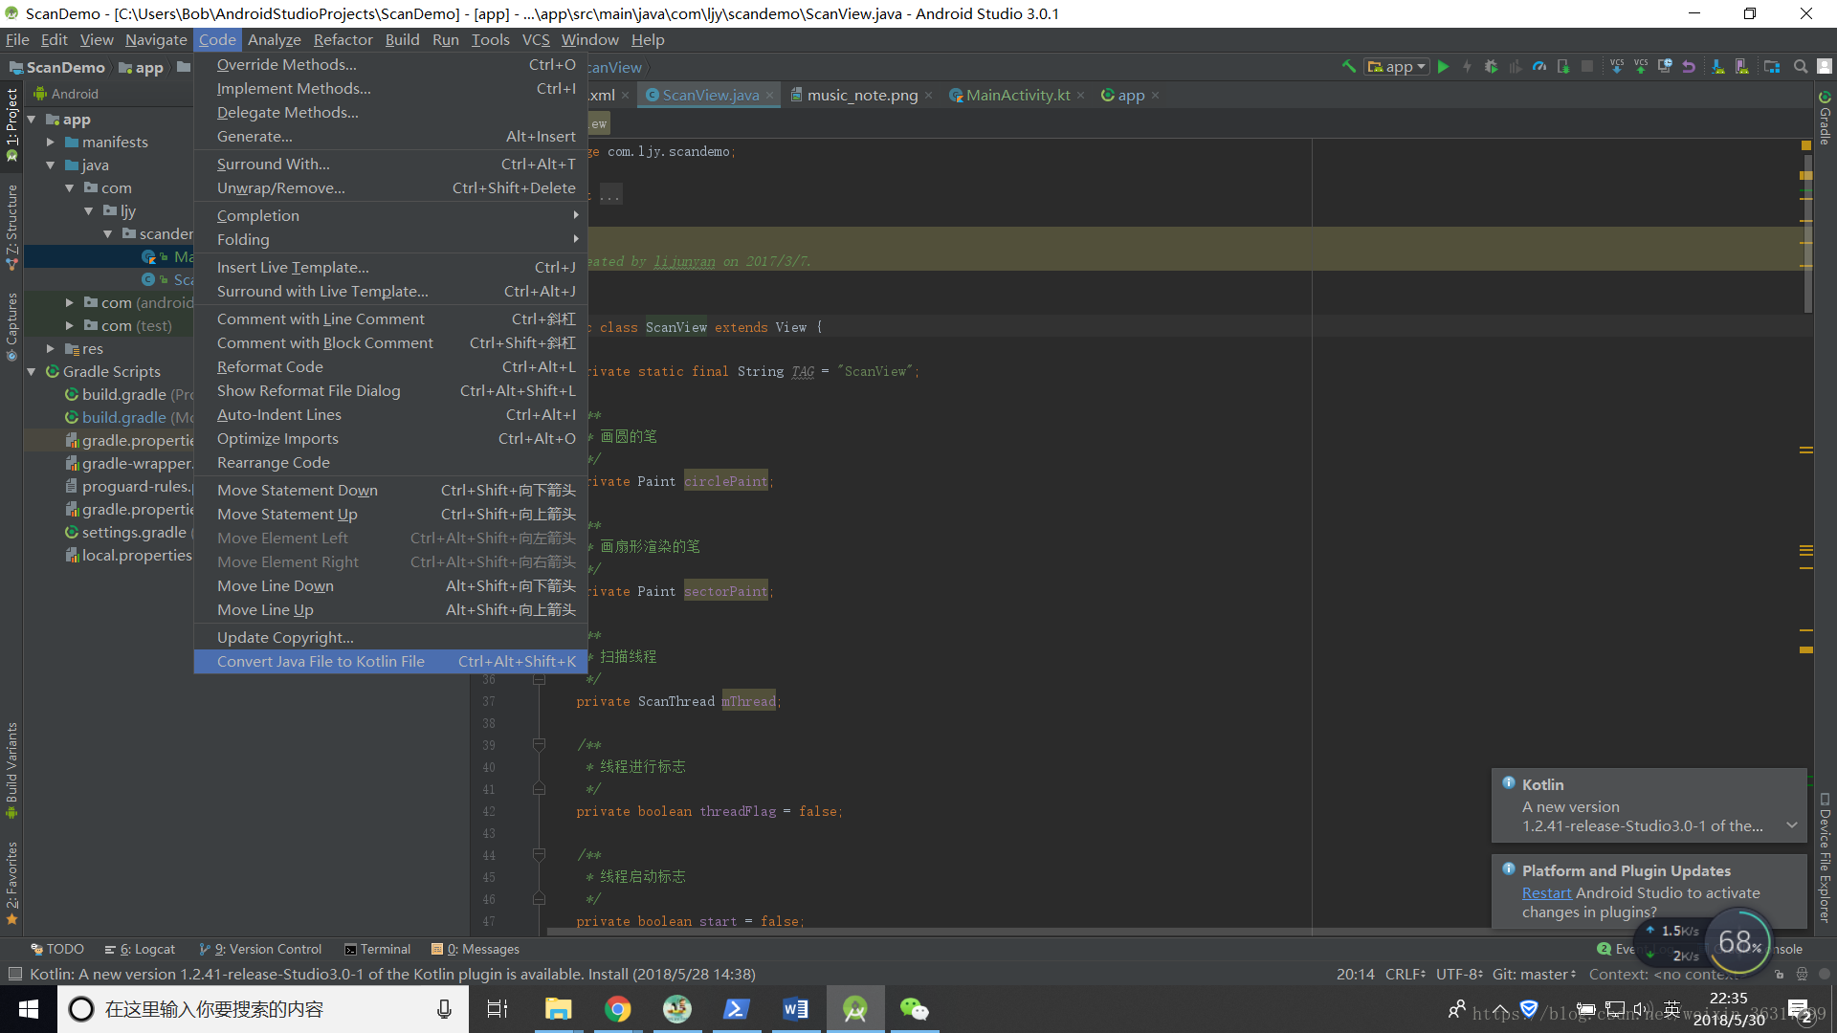Click VCS Commit Changes icon
Viewport: 1837px width, 1033px height.
[x=1641, y=67]
